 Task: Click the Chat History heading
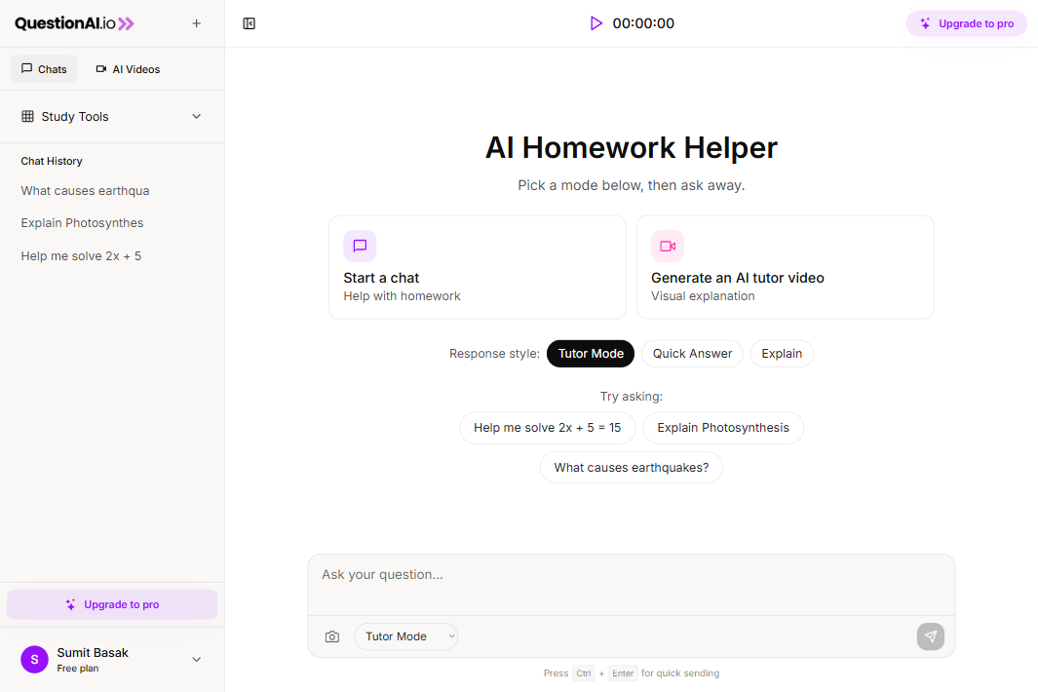(52, 161)
